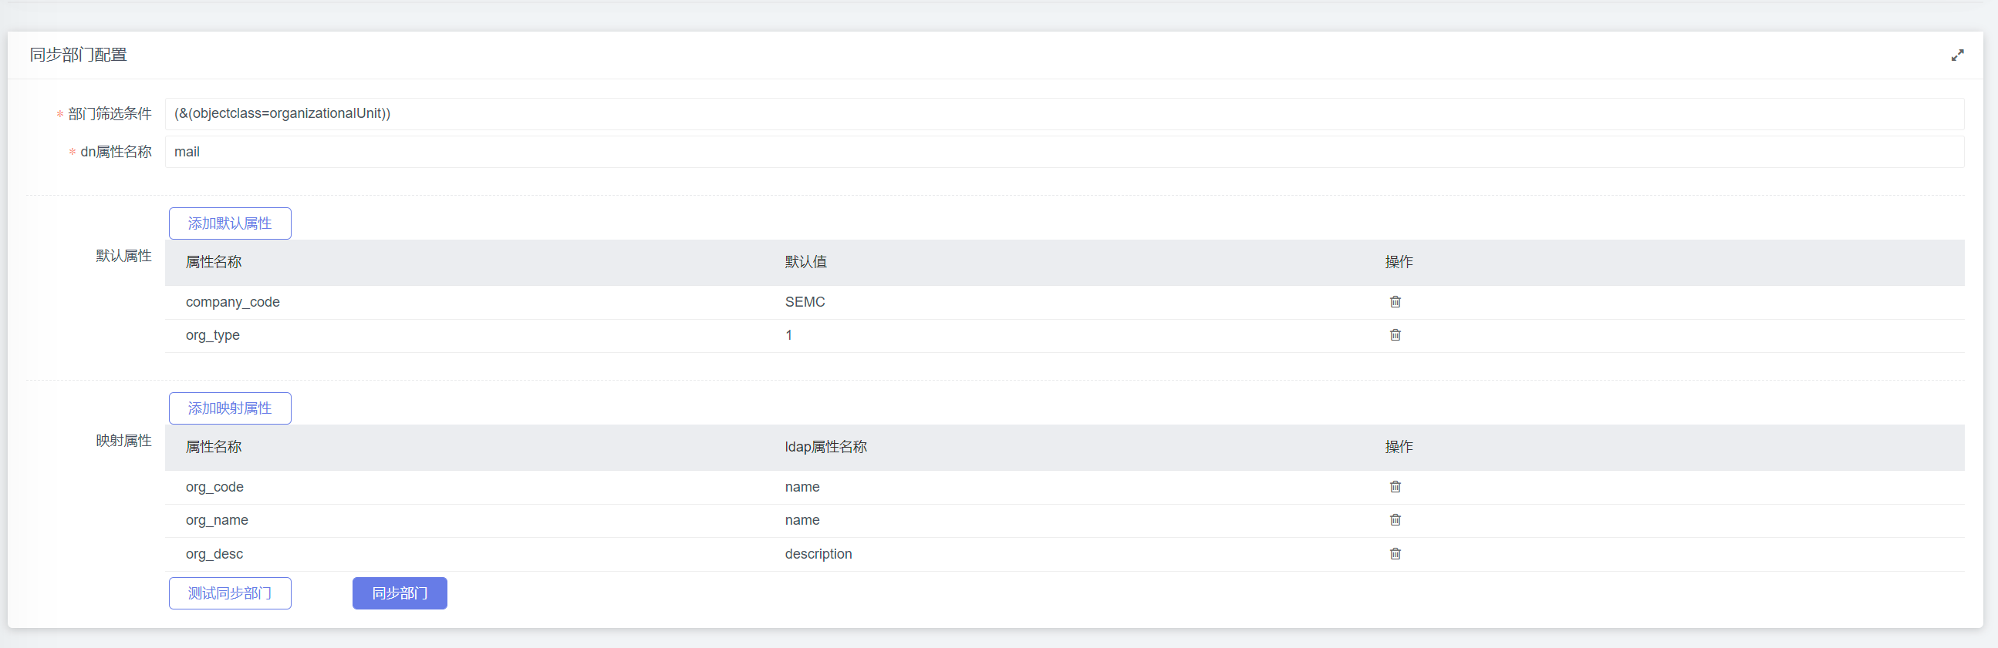Click the 映射属性 section label
The height and width of the screenshot is (648, 1998).
coord(124,441)
